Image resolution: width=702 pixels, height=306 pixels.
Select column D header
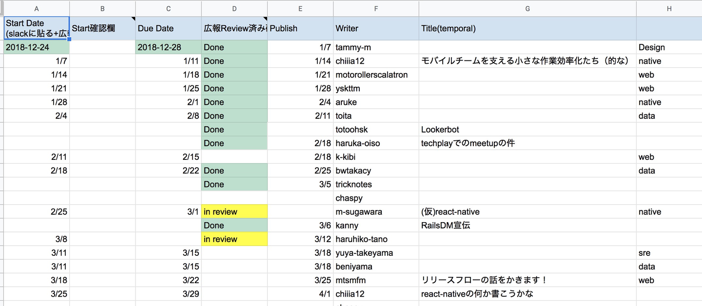point(234,9)
